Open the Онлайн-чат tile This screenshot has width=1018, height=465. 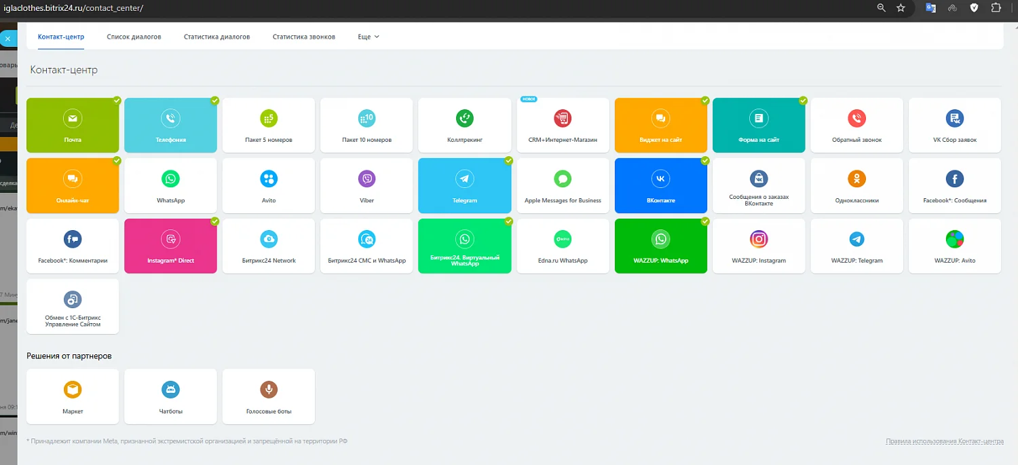73,186
